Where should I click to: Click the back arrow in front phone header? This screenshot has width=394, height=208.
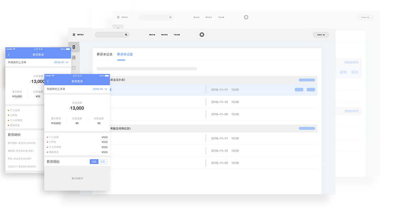click(48, 81)
